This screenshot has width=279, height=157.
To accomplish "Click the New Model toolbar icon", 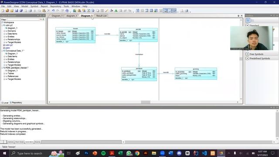I will pos(3,10).
